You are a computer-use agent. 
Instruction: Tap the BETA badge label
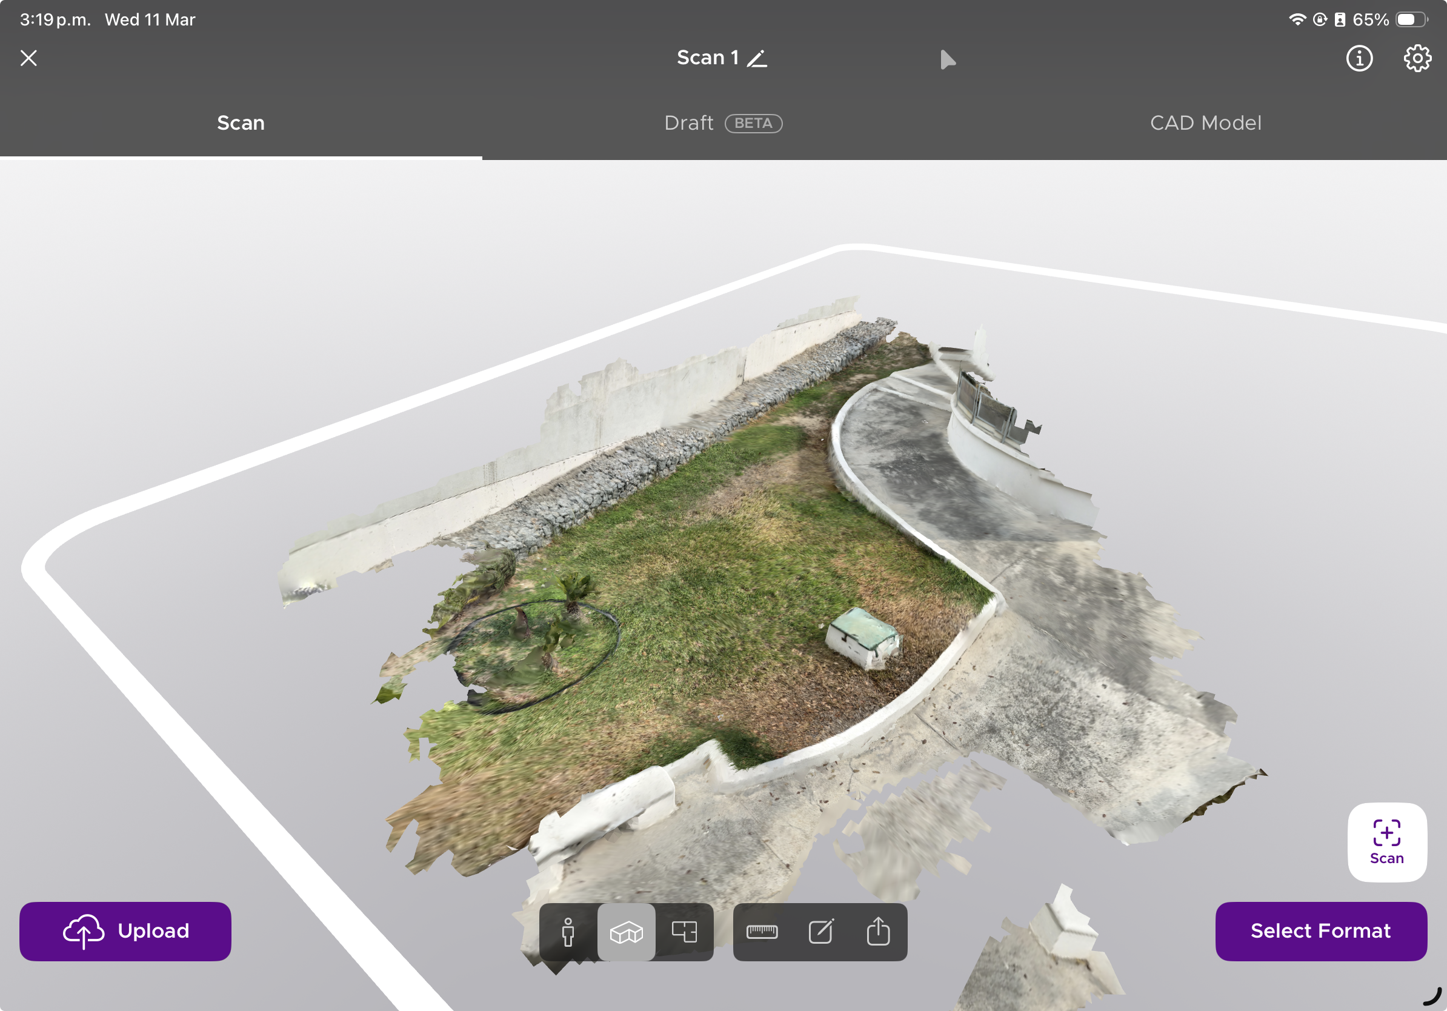(x=753, y=124)
